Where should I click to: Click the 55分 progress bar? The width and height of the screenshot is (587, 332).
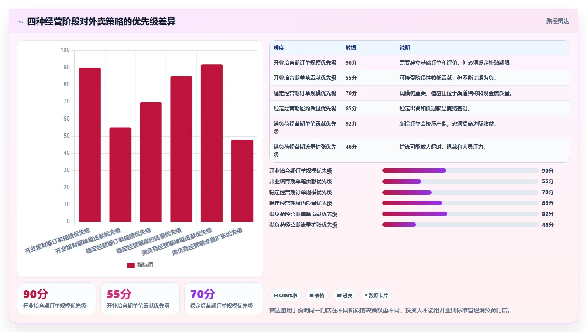(x=460, y=181)
